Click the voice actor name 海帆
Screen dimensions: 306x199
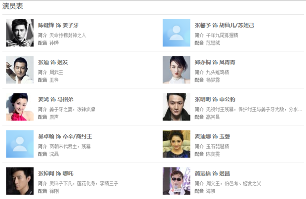211,191
